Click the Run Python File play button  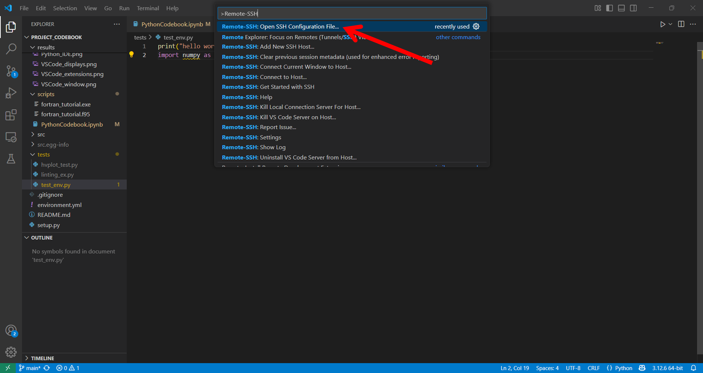662,24
